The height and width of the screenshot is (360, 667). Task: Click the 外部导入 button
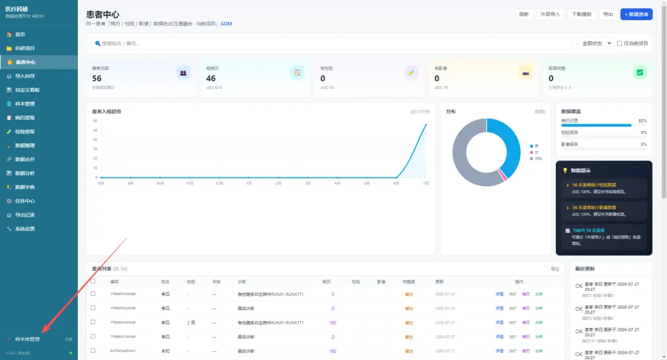tap(550, 14)
